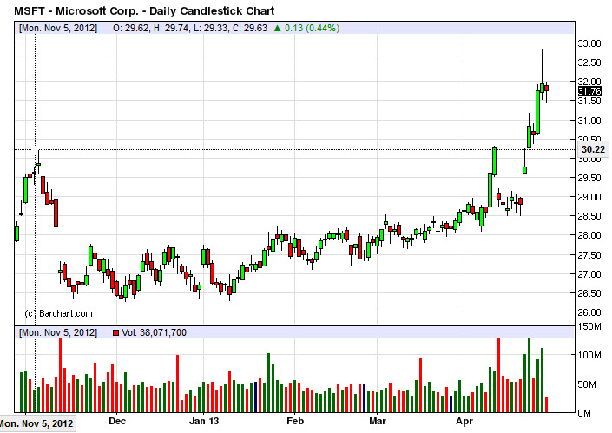Click the '31.00' price axis label
The image size is (612, 433).
coord(589,121)
